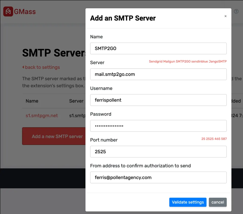Choose port 2525 shortcut
The width and height of the screenshot is (243, 214).
click(210, 139)
